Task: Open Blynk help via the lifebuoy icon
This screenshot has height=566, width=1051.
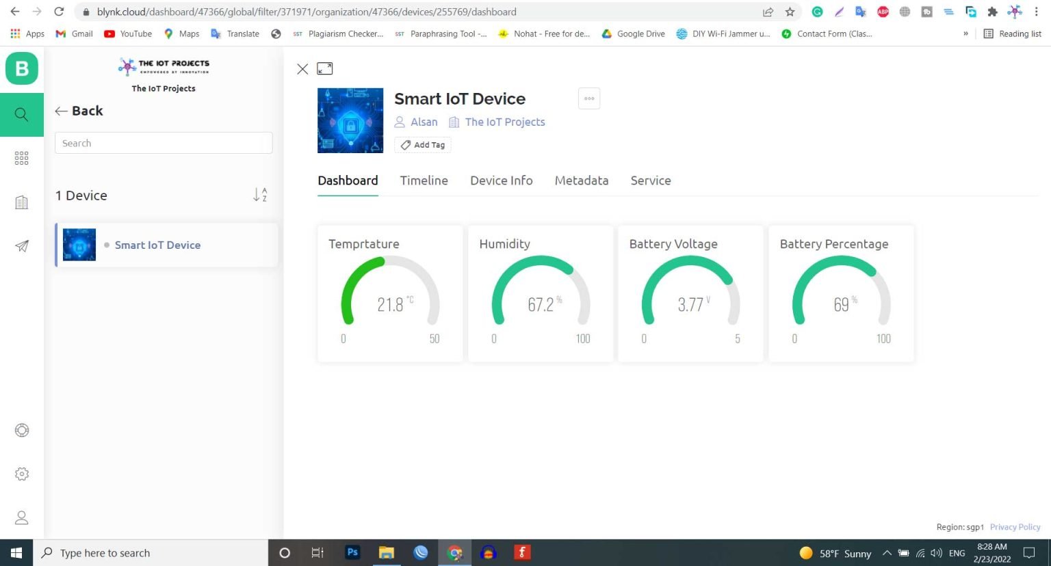Action: point(22,430)
